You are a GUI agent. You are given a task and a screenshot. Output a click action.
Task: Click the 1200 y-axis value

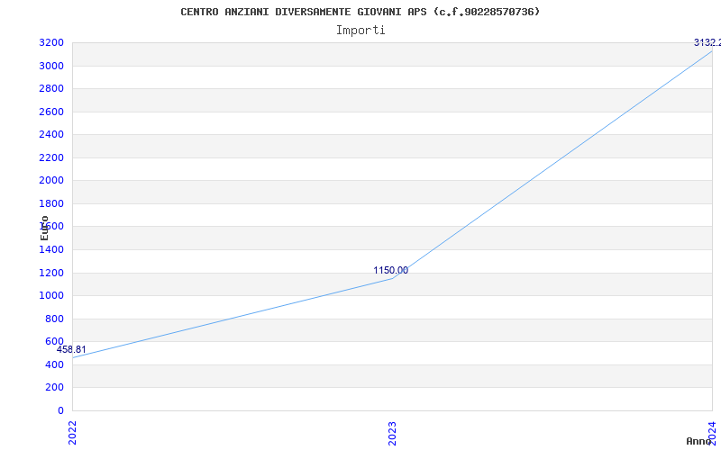51,274
